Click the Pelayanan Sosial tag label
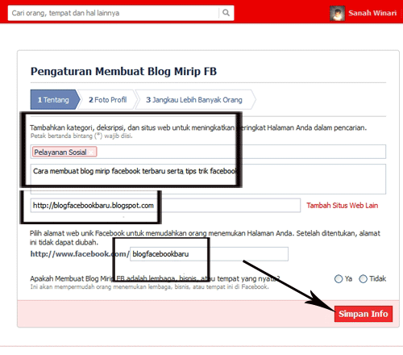403x355 pixels. click(60, 152)
